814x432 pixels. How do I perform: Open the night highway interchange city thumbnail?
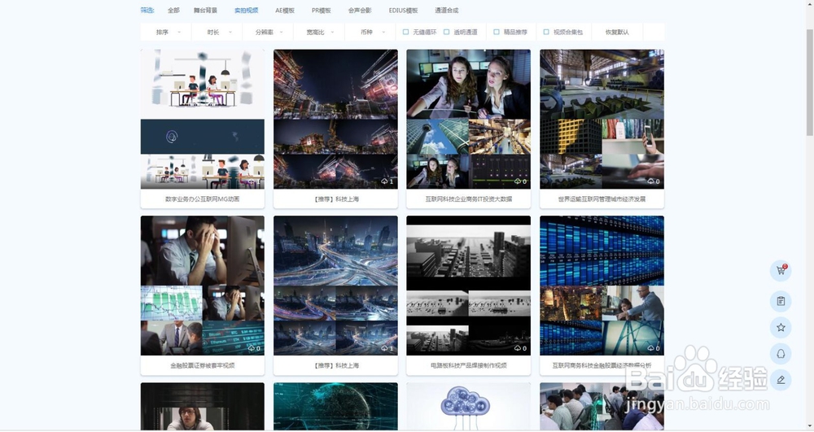click(x=336, y=286)
